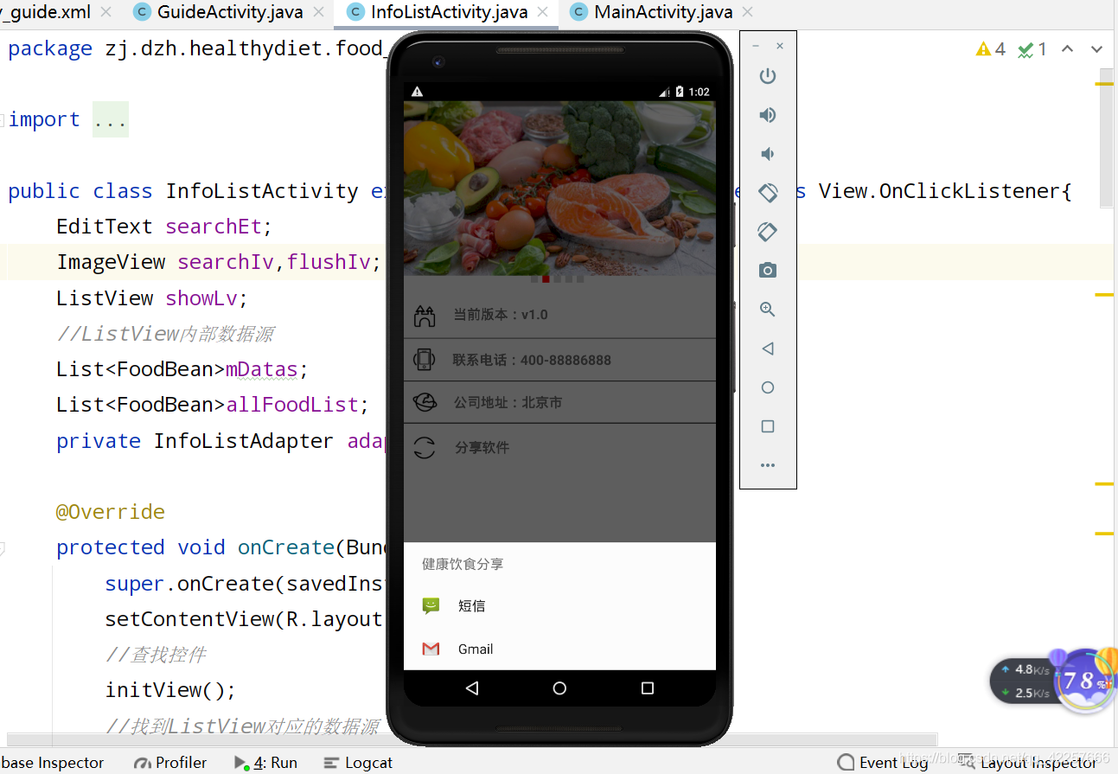
Task: Click emulator volume up icon
Action: point(768,115)
